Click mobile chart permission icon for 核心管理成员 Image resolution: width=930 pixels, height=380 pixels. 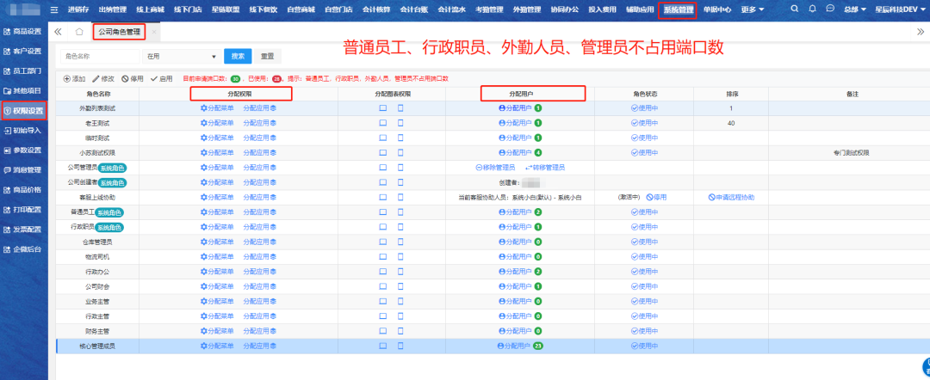point(400,346)
